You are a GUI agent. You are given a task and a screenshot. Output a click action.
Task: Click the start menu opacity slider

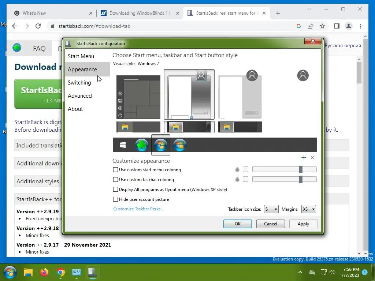[x=284, y=169]
